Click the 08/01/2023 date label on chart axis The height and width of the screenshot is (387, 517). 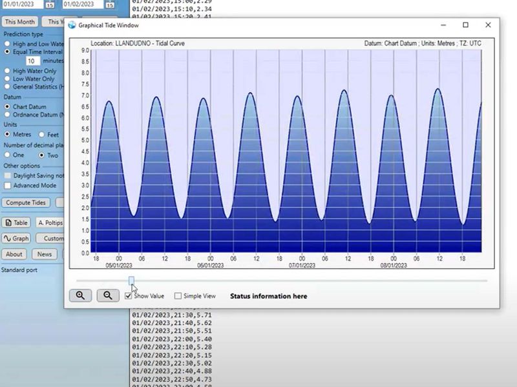coord(394,265)
